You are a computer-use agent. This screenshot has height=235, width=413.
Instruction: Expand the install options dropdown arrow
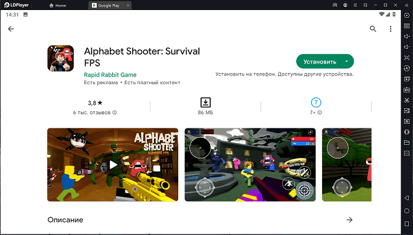point(347,61)
